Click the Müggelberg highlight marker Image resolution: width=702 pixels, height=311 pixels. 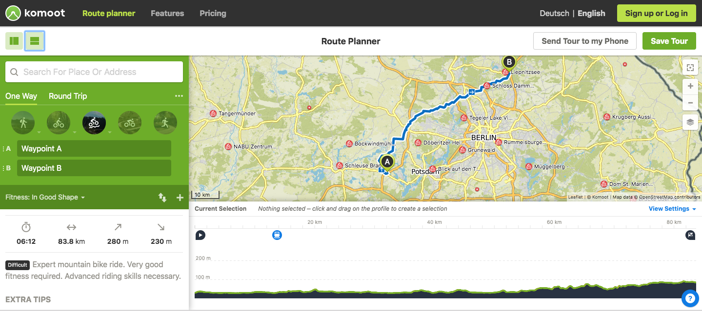click(529, 166)
